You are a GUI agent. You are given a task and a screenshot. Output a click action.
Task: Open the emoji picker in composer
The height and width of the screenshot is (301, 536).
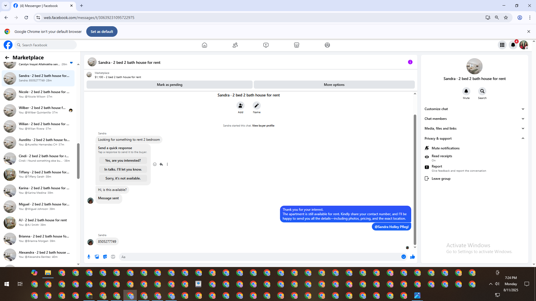point(404,257)
